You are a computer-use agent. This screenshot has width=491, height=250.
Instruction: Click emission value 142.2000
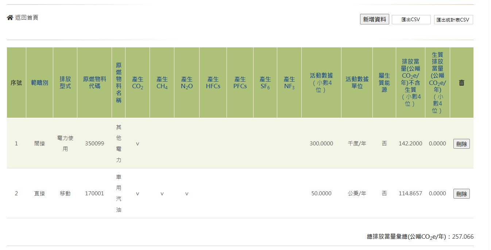point(410,144)
